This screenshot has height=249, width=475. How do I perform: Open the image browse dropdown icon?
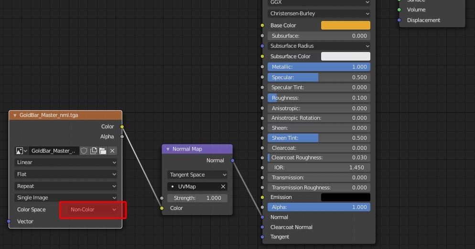tap(21, 151)
